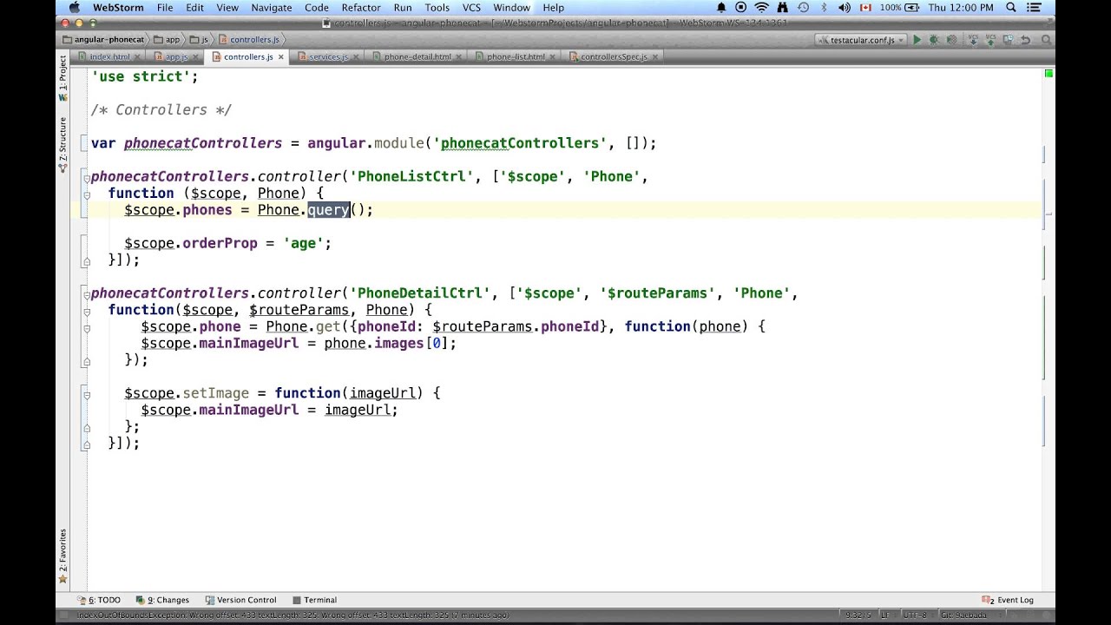Close the phone-detail.html tab

tap(458, 57)
